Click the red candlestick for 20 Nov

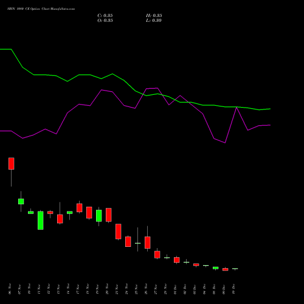click(x=109, y=215)
